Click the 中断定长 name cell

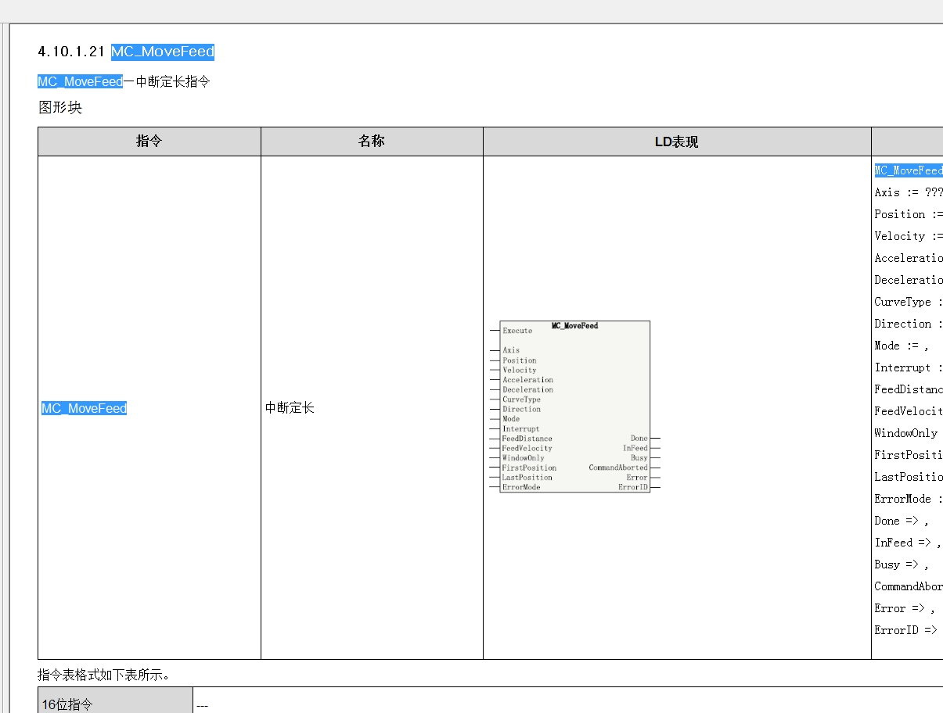coord(290,408)
